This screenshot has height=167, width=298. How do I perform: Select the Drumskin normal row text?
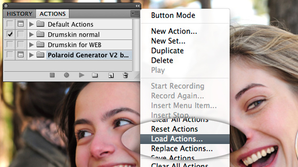pyautogui.click(x=74, y=35)
